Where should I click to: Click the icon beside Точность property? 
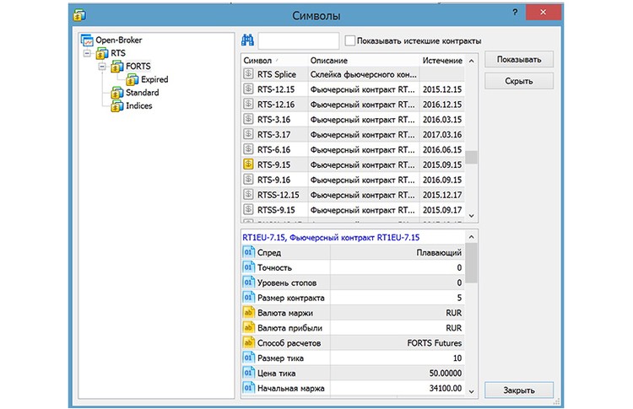click(x=248, y=267)
